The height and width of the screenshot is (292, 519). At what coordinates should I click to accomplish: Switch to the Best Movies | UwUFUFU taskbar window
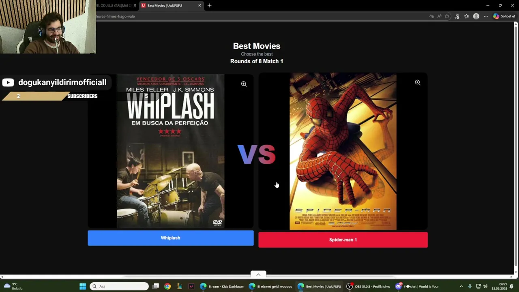coord(319,286)
